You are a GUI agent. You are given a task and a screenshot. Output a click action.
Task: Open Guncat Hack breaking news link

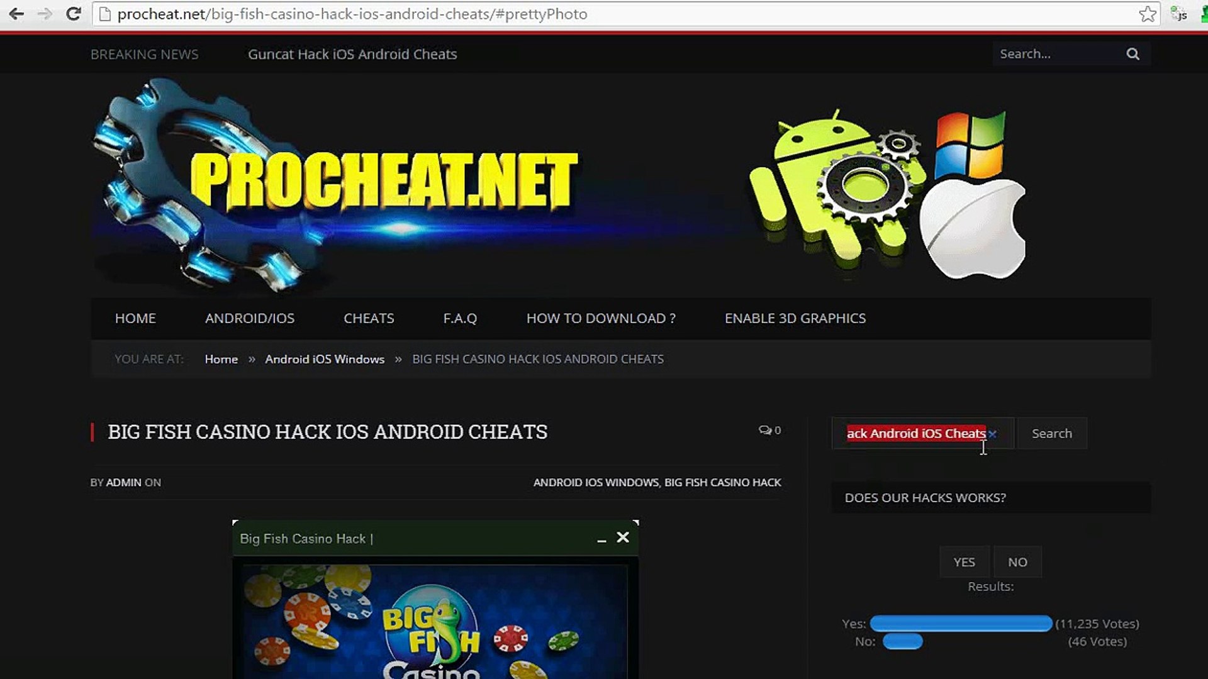coord(352,54)
